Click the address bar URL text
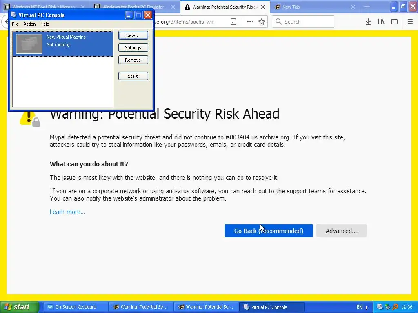Image resolution: width=418 pixels, height=313 pixels. tap(185, 22)
